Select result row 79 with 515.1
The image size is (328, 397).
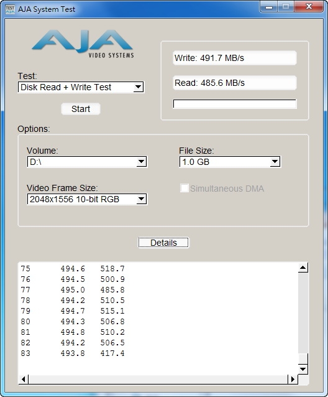pyautogui.click(x=73, y=311)
